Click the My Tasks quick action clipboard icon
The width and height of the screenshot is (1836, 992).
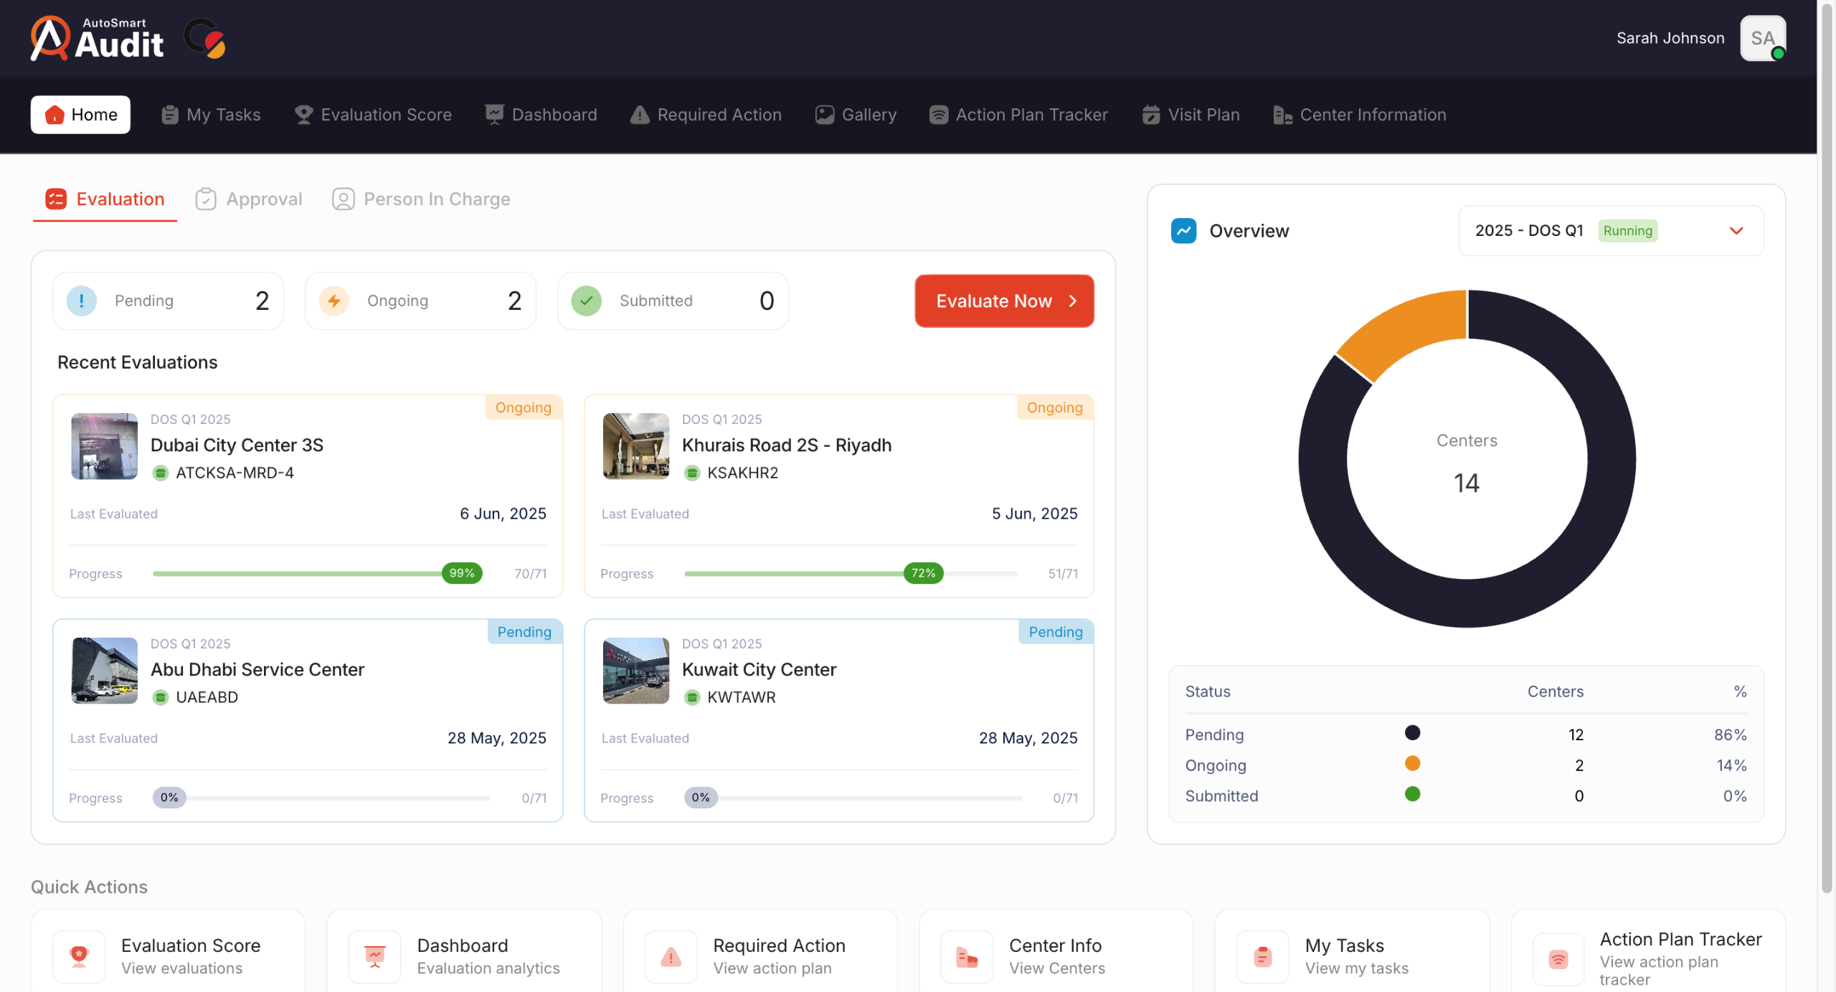pos(1262,956)
